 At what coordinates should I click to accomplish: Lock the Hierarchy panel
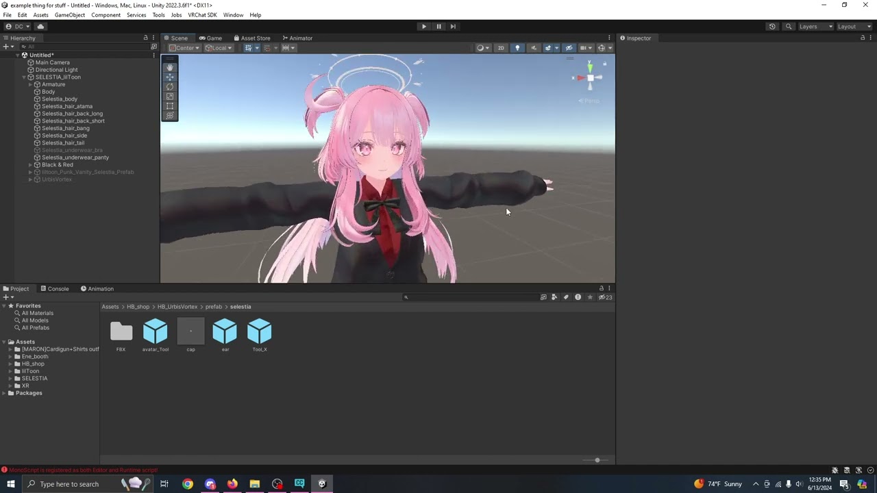145,38
